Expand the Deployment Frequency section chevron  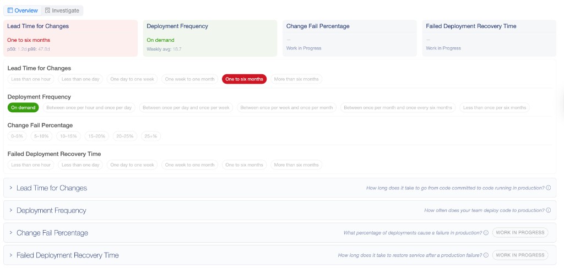[x=11, y=210]
